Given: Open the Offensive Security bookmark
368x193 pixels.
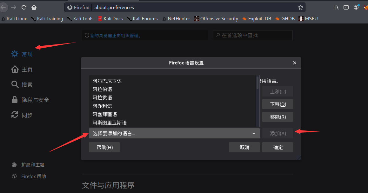Looking at the screenshot, I should (216, 19).
